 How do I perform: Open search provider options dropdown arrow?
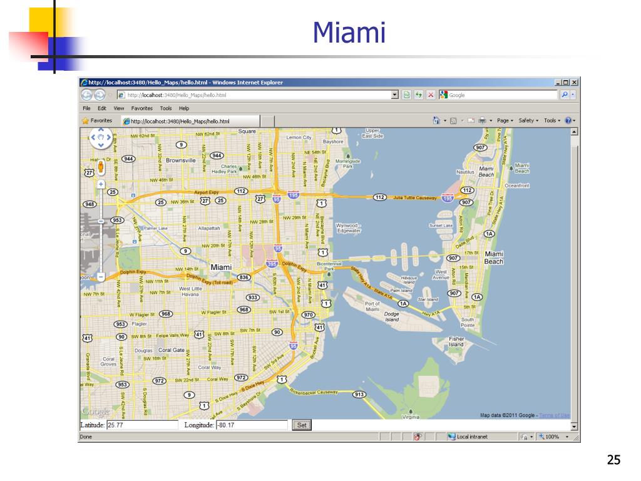pyautogui.click(x=573, y=95)
